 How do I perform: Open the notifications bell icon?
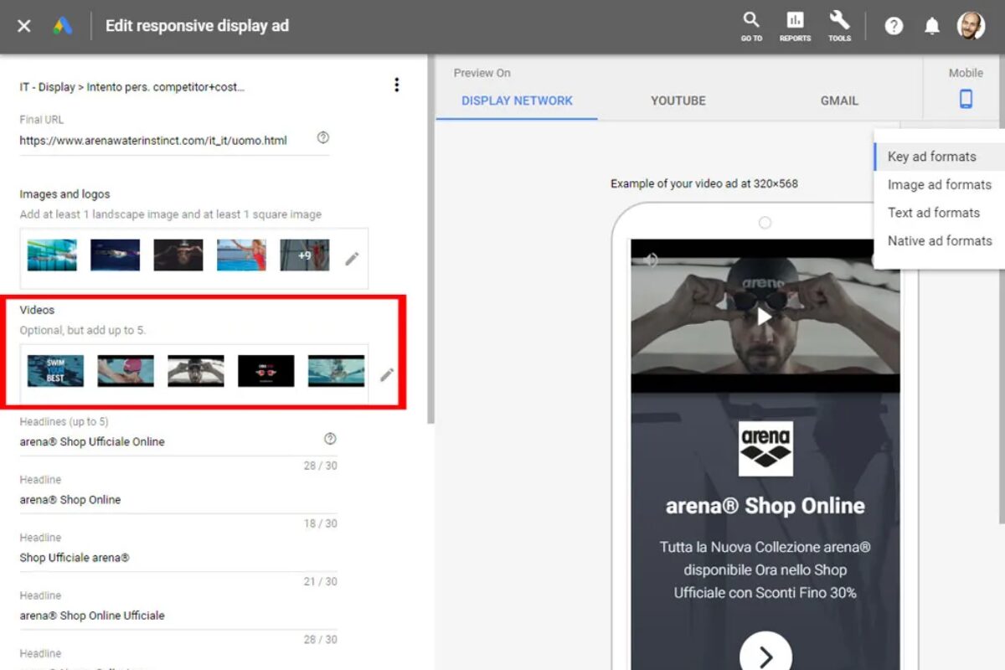coord(932,26)
